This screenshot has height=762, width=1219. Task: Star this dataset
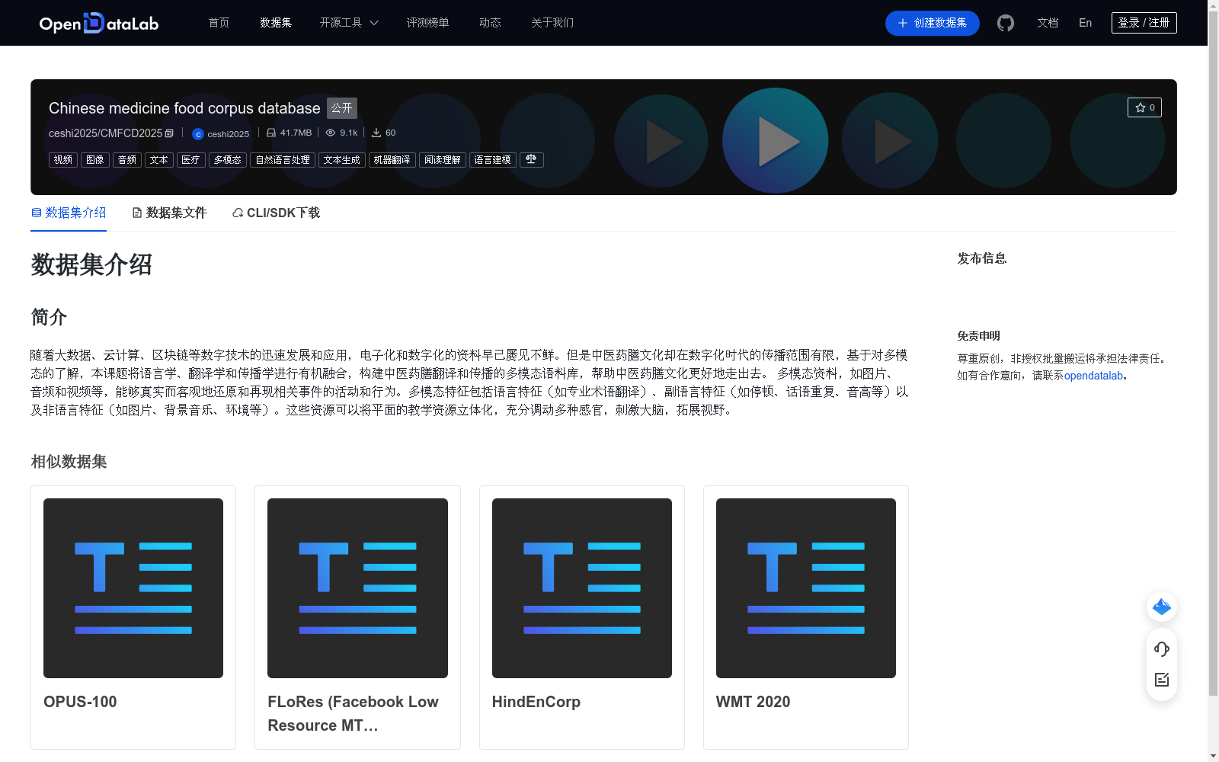point(1144,107)
